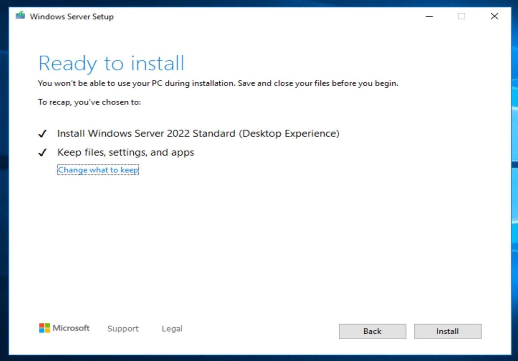Click the checkmark beside Windows Server 2022 Standard
Screen dimensions: 518x361
pyautogui.click(x=42, y=133)
